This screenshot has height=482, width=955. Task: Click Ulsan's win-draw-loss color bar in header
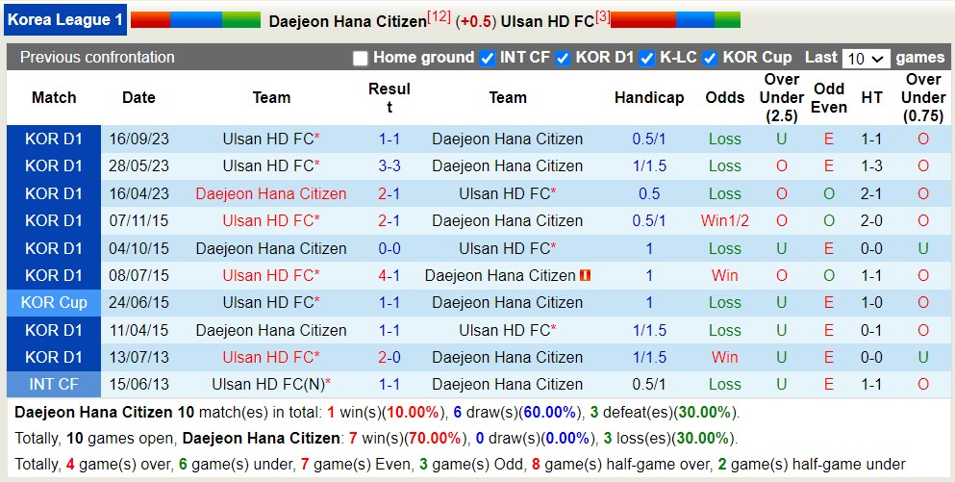pos(675,20)
